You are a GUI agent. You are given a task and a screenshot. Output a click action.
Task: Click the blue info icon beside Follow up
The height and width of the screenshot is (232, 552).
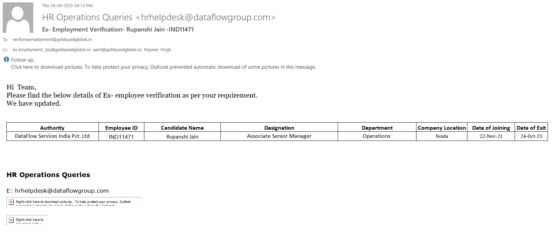(6, 60)
